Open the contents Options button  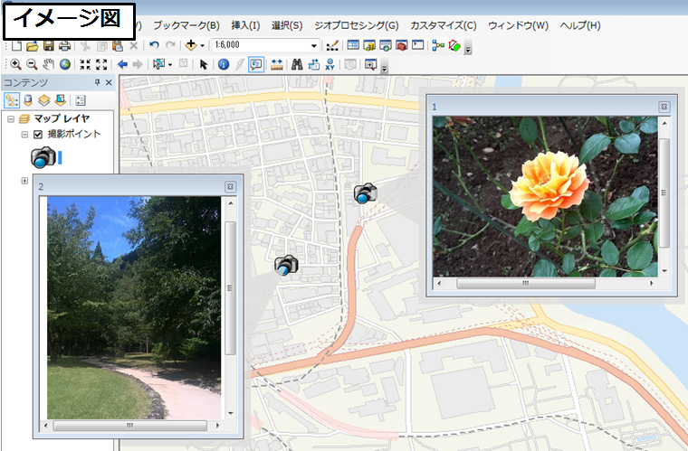coord(81,100)
